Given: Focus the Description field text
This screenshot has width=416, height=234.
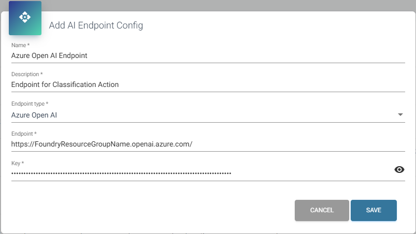Looking at the screenshot, I should tap(208, 84).
